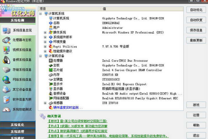208x139 pixels.
Task: Switch to the 系统维护 section tab
Action: coord(18,138)
